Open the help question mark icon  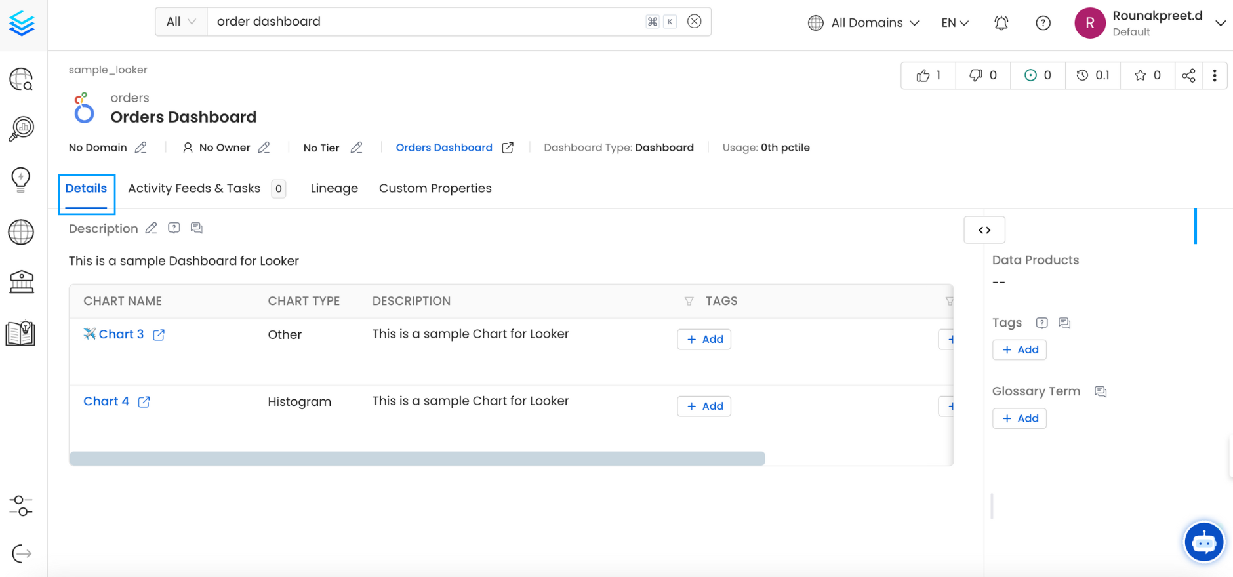[1043, 23]
